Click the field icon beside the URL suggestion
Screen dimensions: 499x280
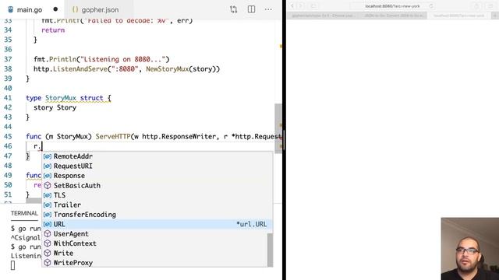tap(48, 224)
